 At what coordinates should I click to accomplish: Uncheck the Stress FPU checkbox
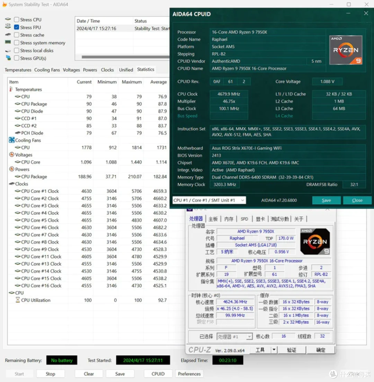(17, 27)
